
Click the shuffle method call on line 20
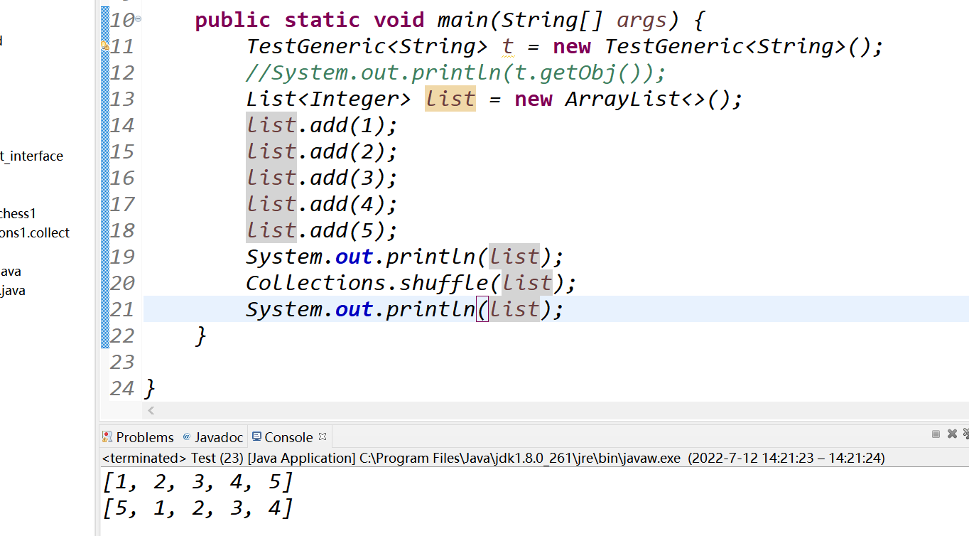pyautogui.click(x=444, y=283)
